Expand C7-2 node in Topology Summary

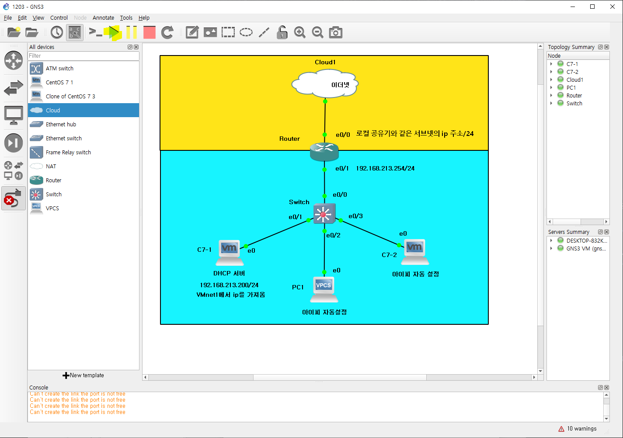551,72
